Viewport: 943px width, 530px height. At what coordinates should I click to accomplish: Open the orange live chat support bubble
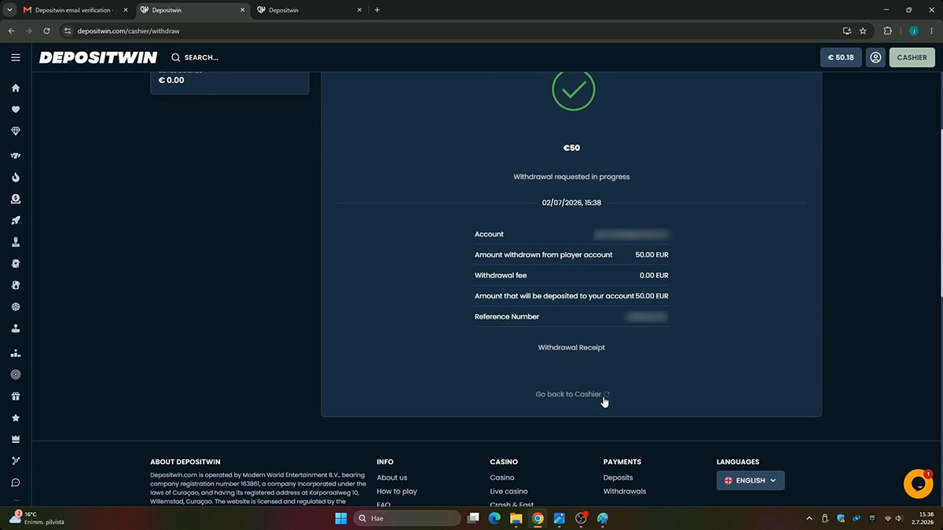coord(919,483)
